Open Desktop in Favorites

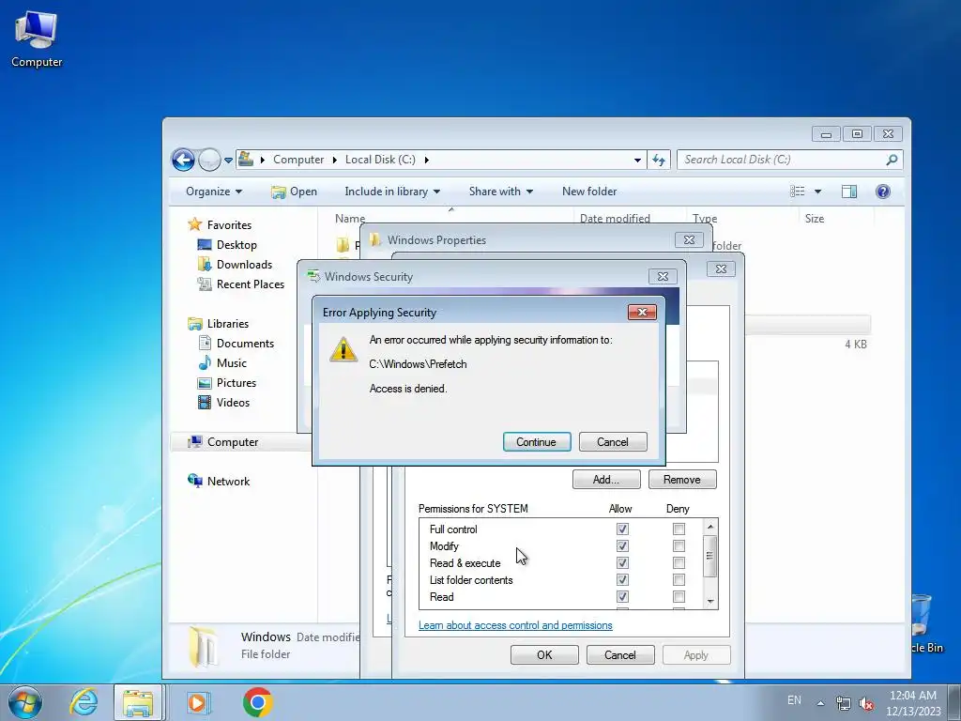(x=227, y=245)
